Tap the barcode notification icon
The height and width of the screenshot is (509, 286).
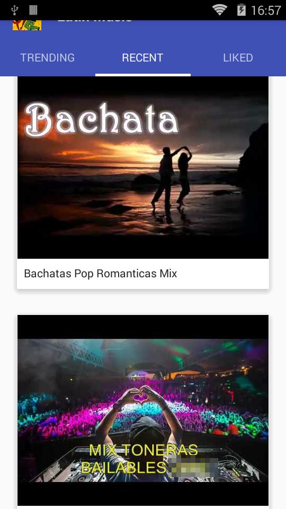pos(33,10)
